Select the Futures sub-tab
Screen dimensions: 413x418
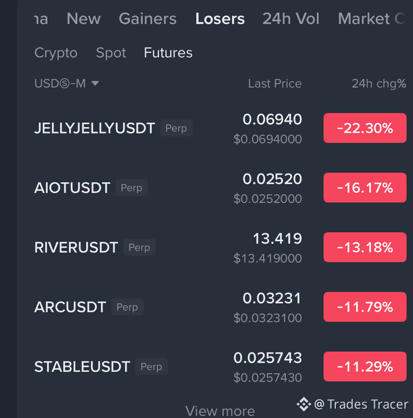pyautogui.click(x=168, y=53)
